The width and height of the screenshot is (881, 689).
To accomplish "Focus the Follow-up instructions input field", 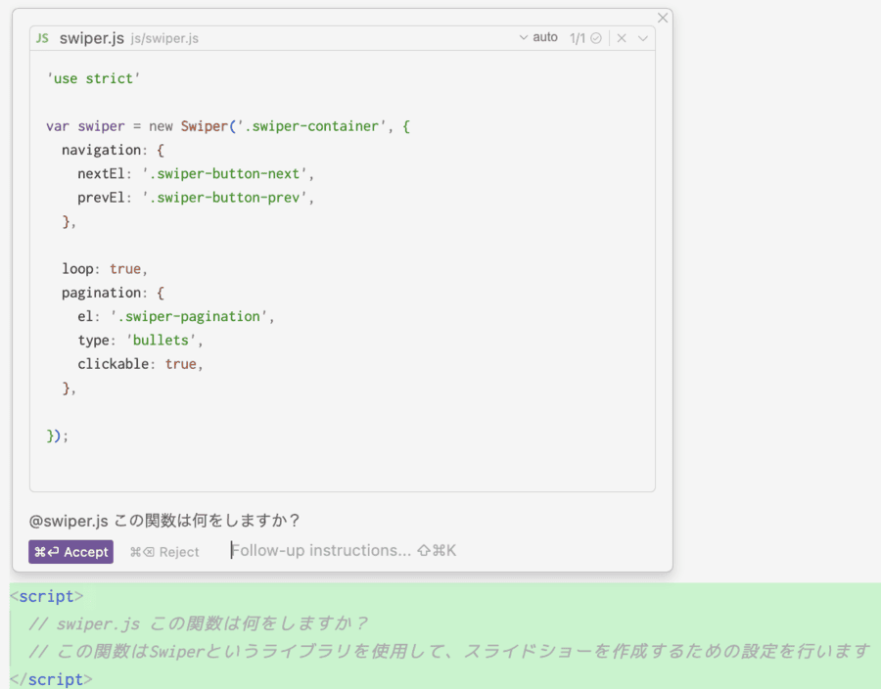I will click(x=344, y=550).
